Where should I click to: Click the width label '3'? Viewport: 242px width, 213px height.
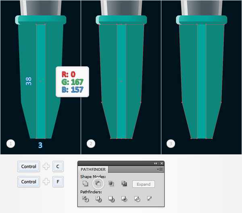tap(40, 145)
